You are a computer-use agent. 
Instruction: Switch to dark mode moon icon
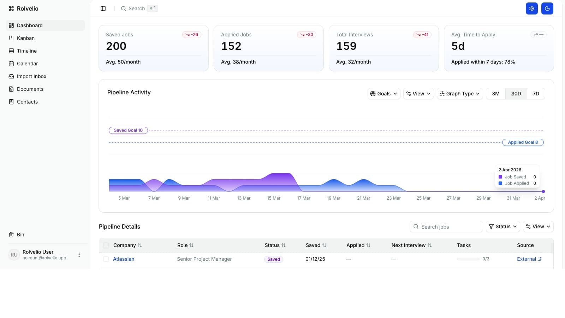click(547, 8)
